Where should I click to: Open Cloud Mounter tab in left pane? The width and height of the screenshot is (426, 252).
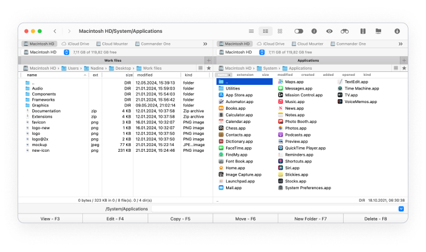coord(112,44)
